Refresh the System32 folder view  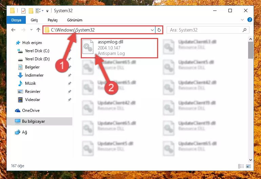pyautogui.click(x=159, y=30)
